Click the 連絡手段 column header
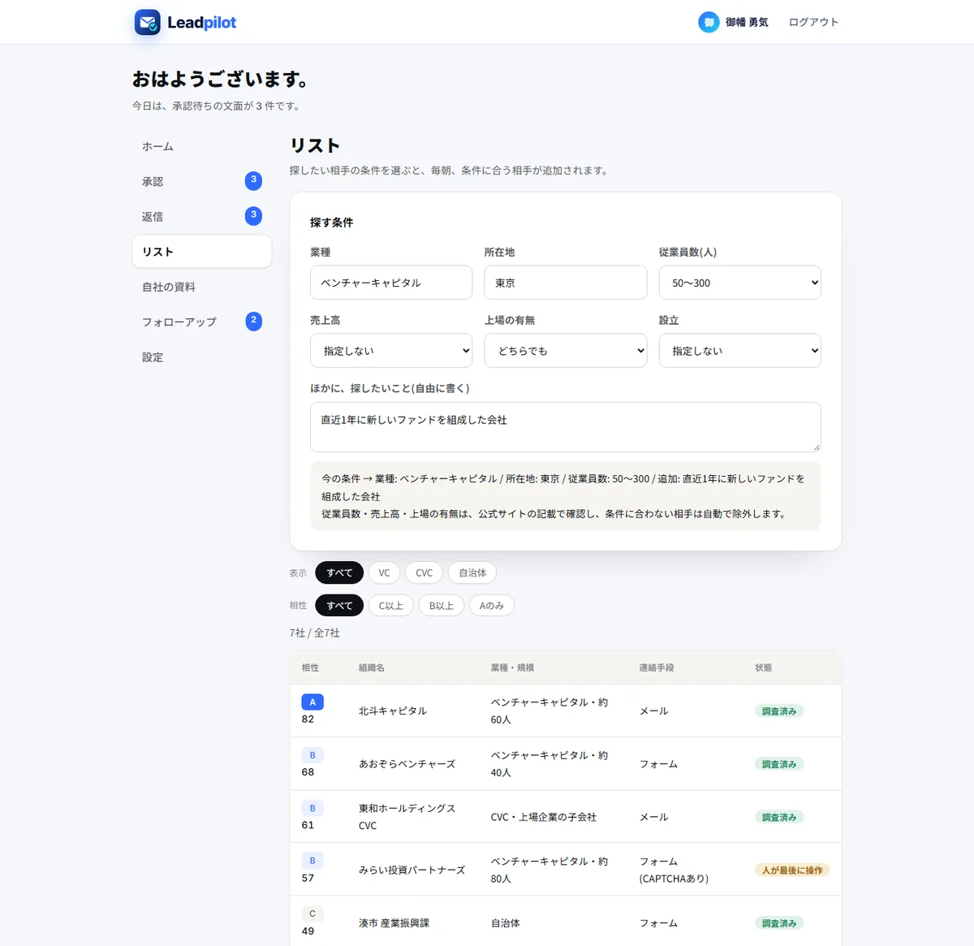This screenshot has height=946, width=974. click(657, 667)
